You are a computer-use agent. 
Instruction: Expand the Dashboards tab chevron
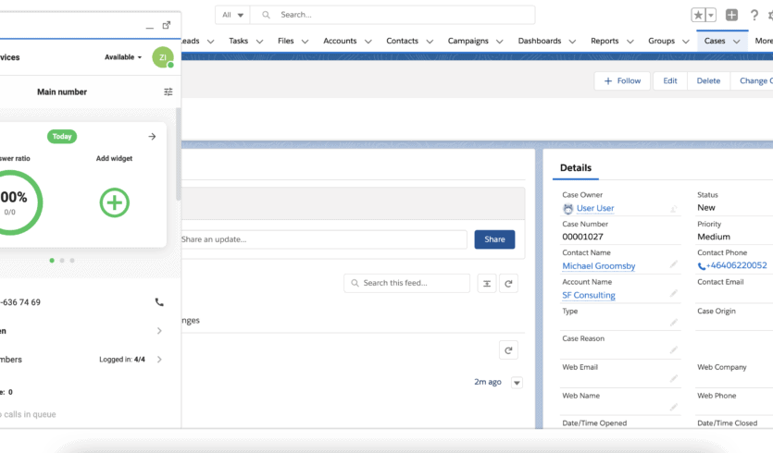(572, 42)
